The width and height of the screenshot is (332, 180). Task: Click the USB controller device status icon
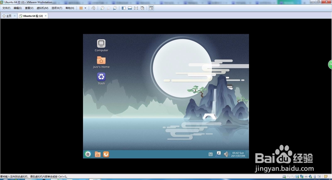coord(315,176)
